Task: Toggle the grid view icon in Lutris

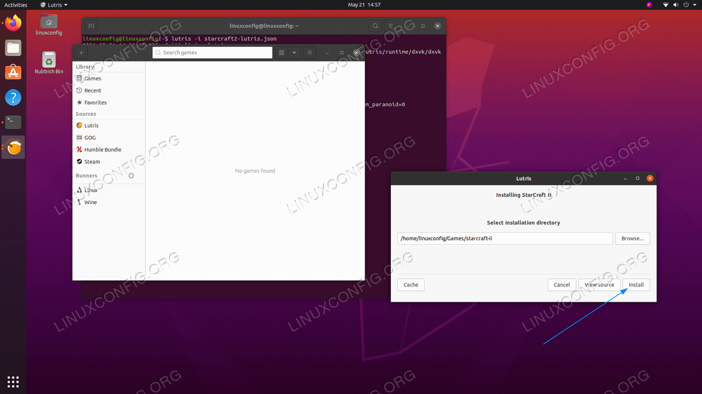Action: [281, 53]
